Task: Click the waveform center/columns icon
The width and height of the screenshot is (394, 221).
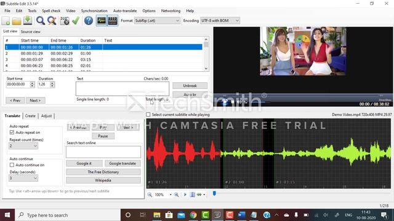Action: point(192,195)
